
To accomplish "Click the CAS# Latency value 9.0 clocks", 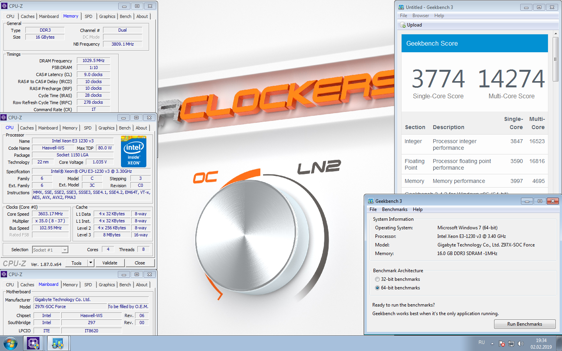I will (x=93, y=74).
